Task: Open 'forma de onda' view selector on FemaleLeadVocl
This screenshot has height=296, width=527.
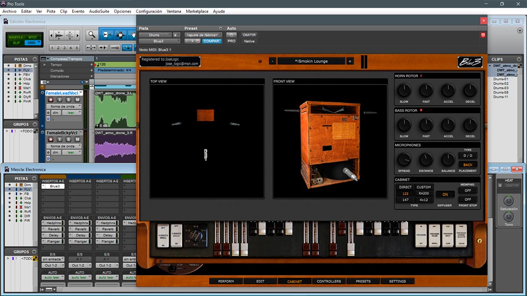Action: pyautogui.click(x=64, y=107)
